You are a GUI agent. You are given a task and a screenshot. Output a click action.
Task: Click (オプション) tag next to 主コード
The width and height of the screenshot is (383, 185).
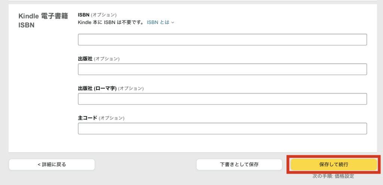click(x=111, y=118)
